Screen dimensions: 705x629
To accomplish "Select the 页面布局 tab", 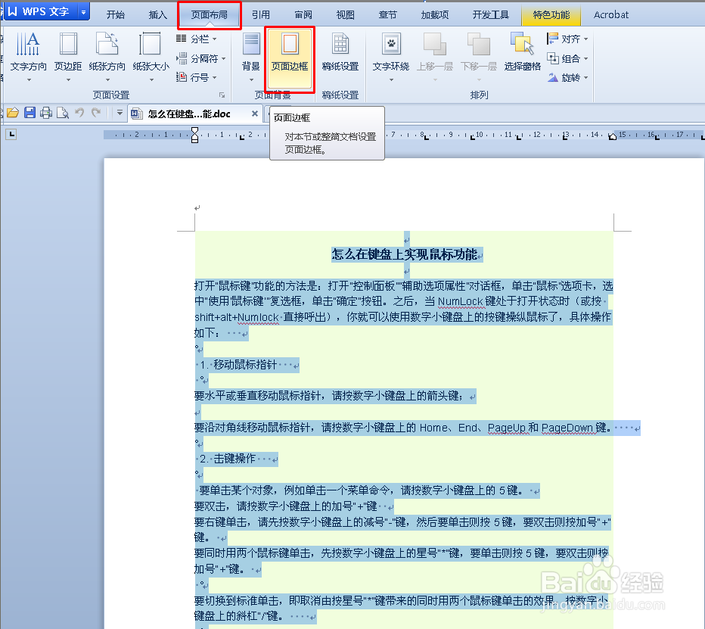I will [x=209, y=15].
